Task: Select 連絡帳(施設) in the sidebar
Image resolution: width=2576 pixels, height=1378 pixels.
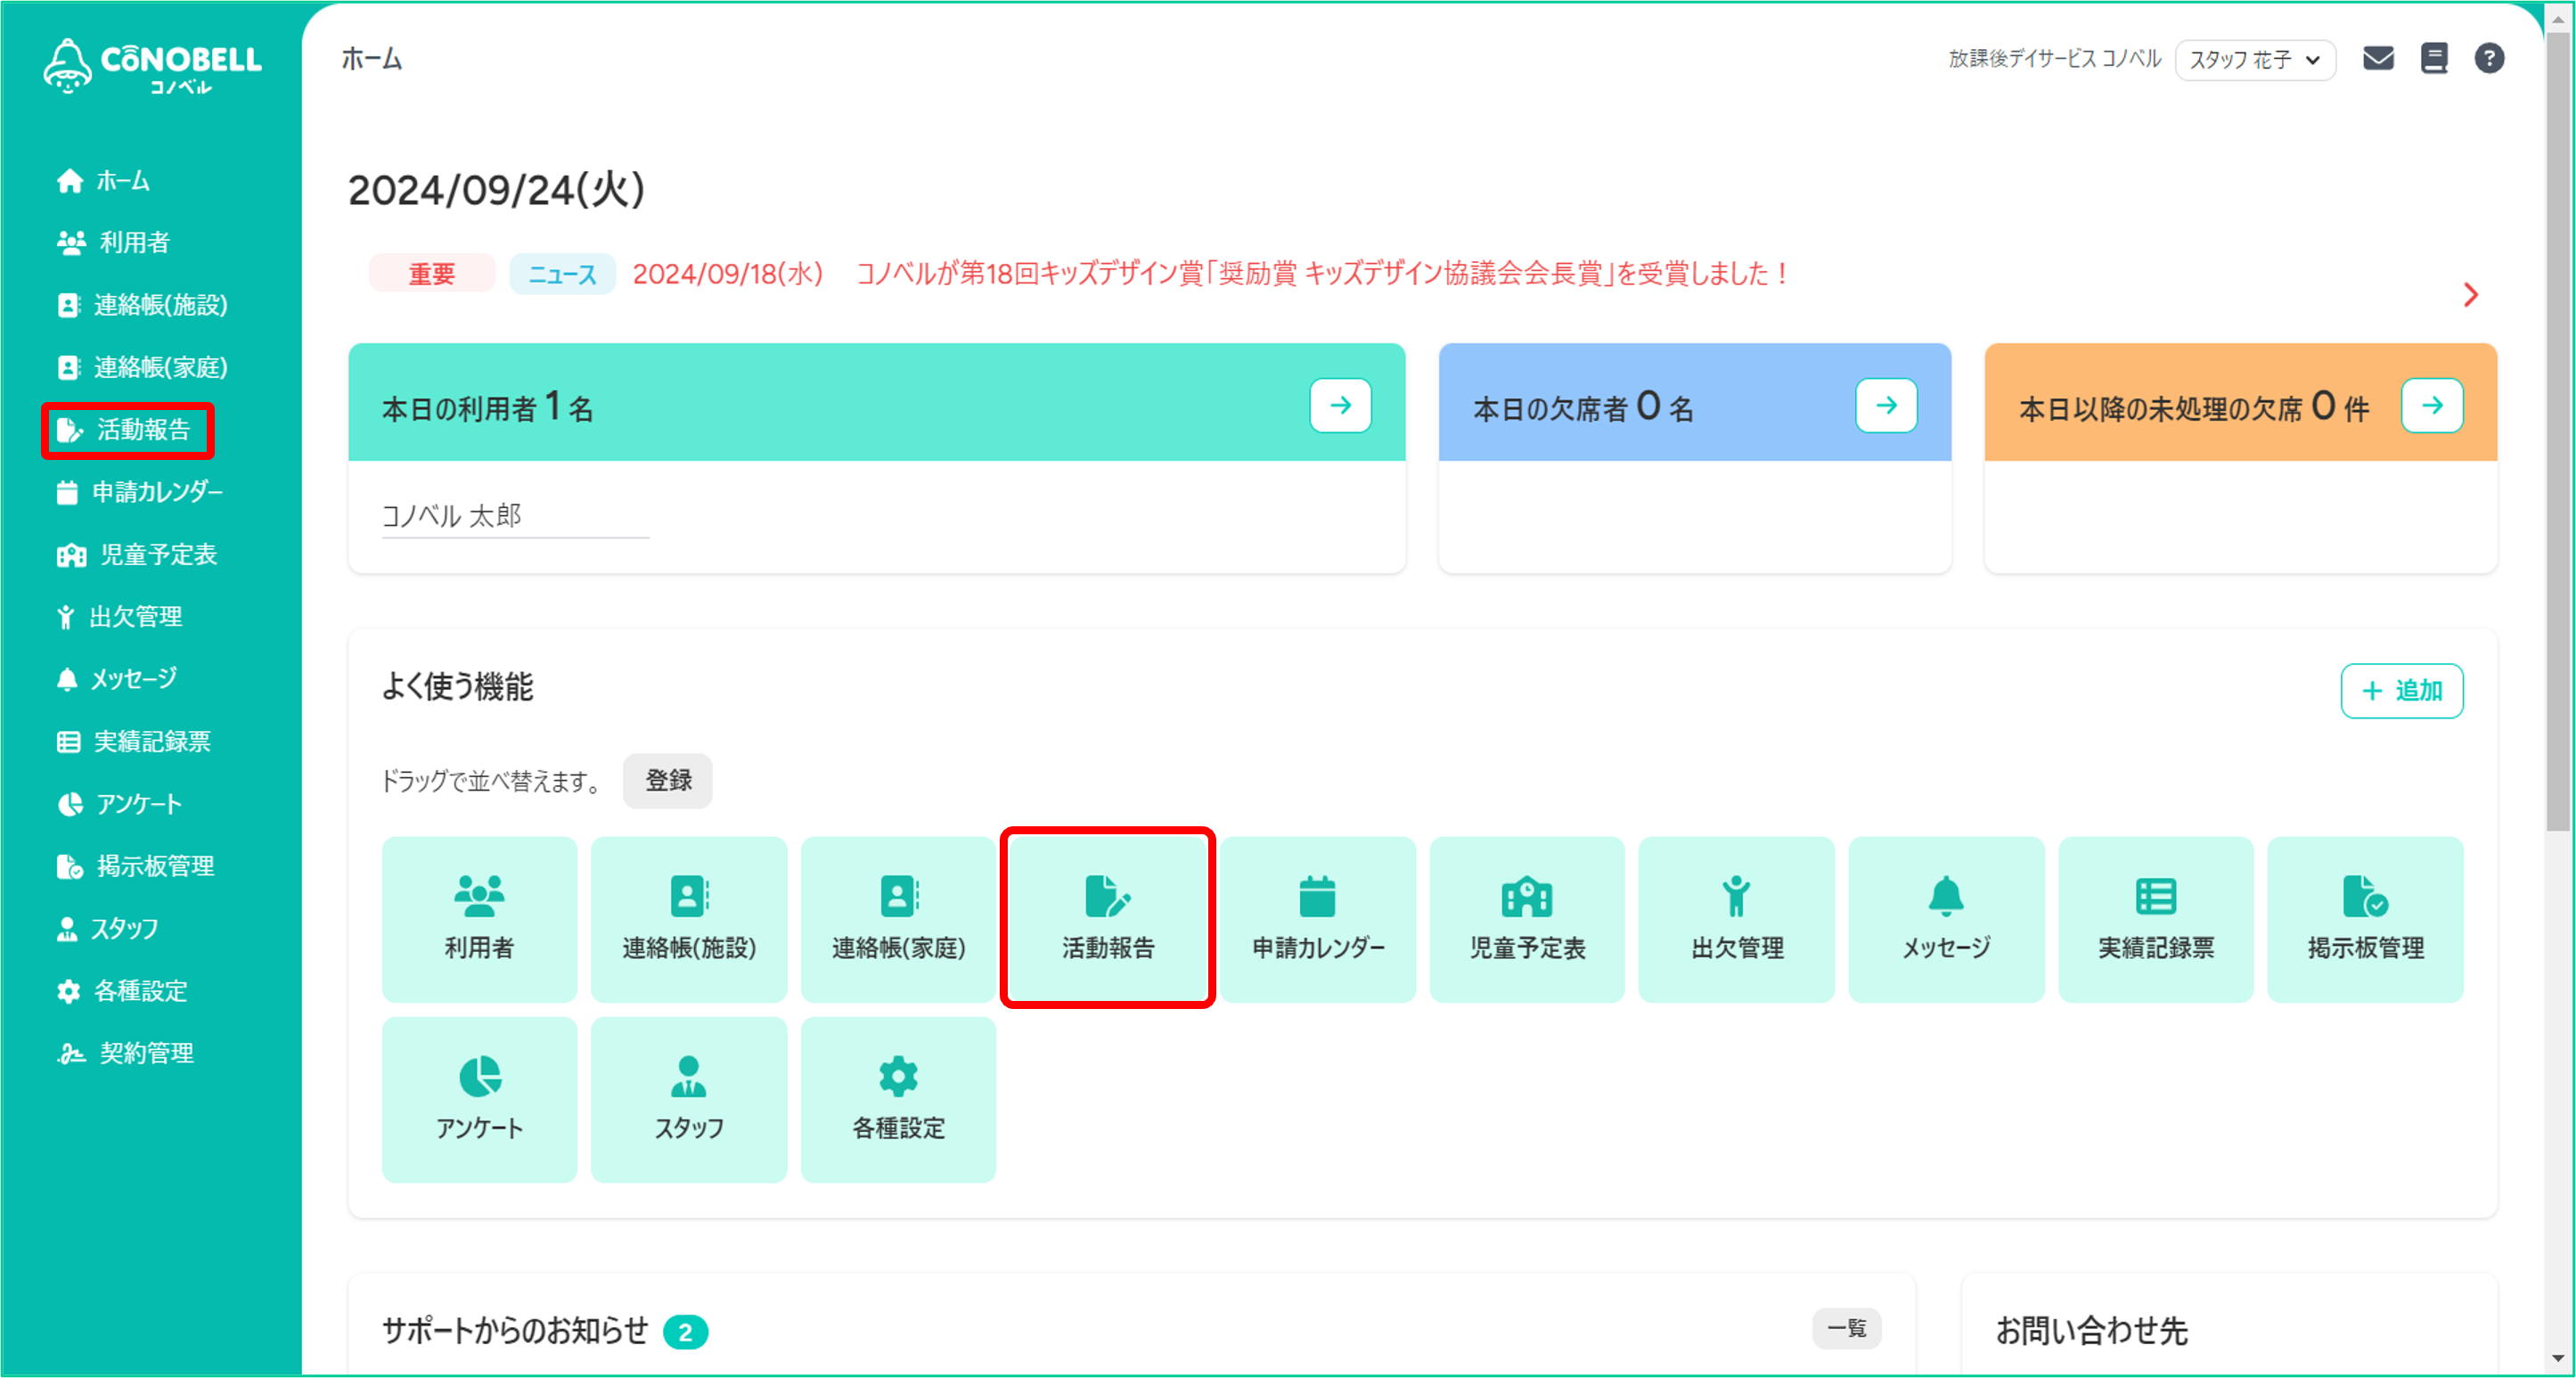Action: coord(142,305)
